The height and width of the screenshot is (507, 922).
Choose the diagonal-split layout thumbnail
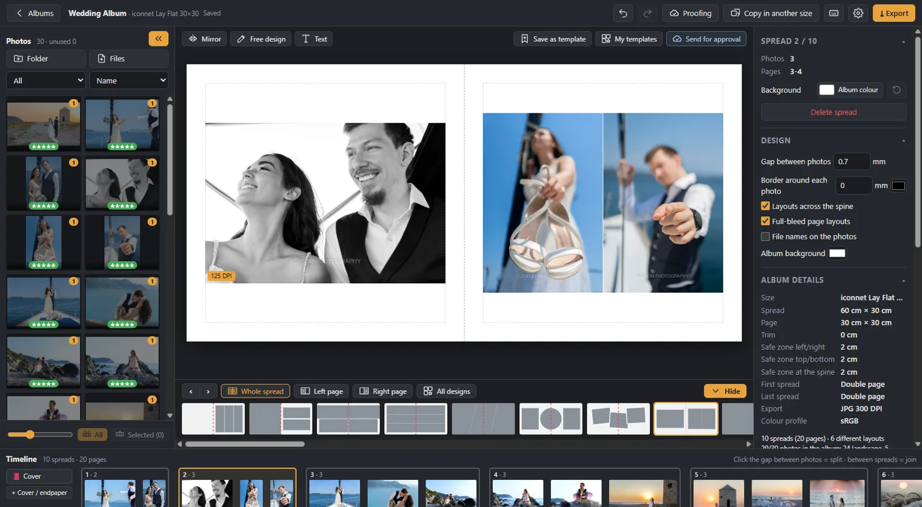point(483,418)
